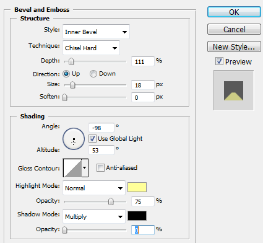This screenshot has height=243, width=263.
Task: Toggle the Use Global Light checkbox
Action: coord(92,138)
